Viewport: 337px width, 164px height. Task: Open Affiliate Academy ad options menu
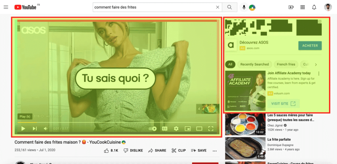(319, 74)
